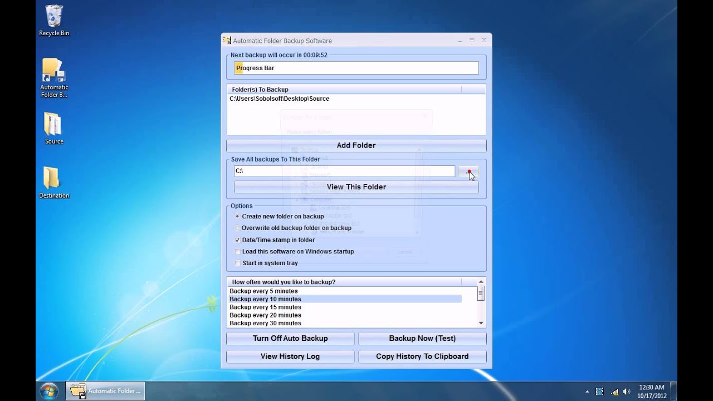Open the clock showing 12:30 AM

[652, 392]
